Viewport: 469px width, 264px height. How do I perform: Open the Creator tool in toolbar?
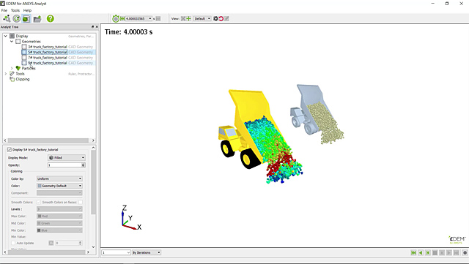7,18
